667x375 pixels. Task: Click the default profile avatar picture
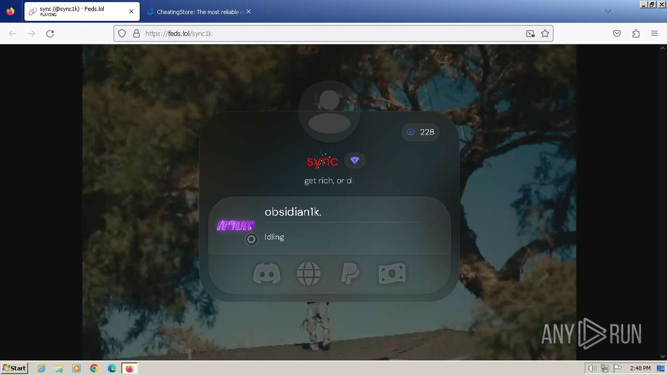(329, 111)
